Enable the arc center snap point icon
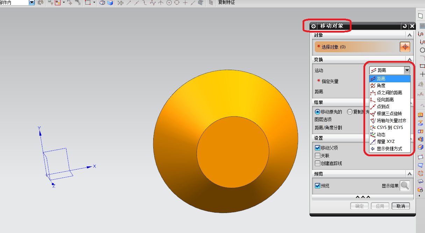 pos(169,3)
